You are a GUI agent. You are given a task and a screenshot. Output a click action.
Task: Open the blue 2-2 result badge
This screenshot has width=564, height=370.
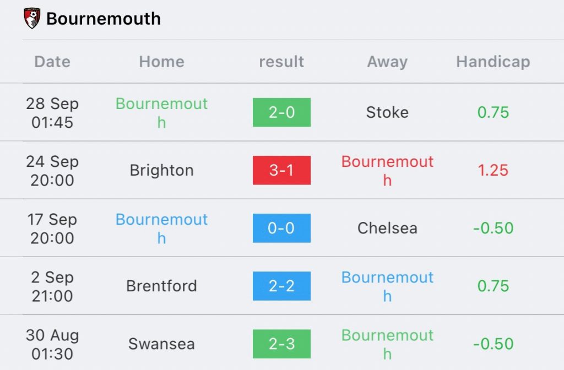click(x=281, y=286)
